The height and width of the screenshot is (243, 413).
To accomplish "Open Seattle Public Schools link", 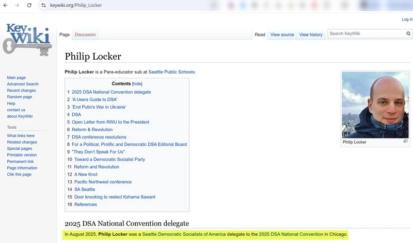I will (171, 72).
